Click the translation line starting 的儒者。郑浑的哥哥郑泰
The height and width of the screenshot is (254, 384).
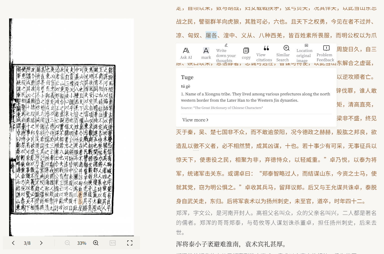(x=276, y=223)
